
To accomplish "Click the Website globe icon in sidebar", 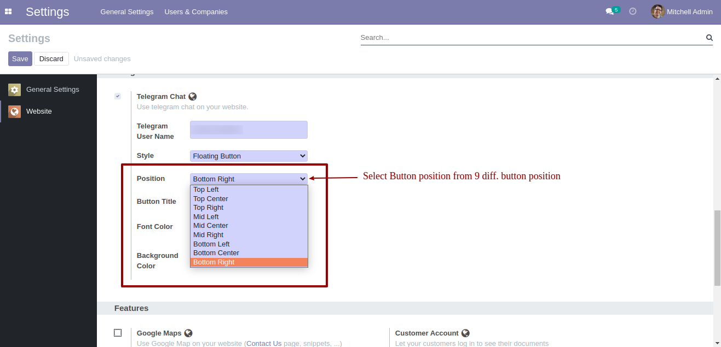I will [x=15, y=111].
